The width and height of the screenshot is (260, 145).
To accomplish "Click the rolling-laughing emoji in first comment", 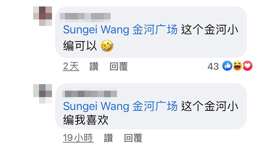I will [107, 46].
